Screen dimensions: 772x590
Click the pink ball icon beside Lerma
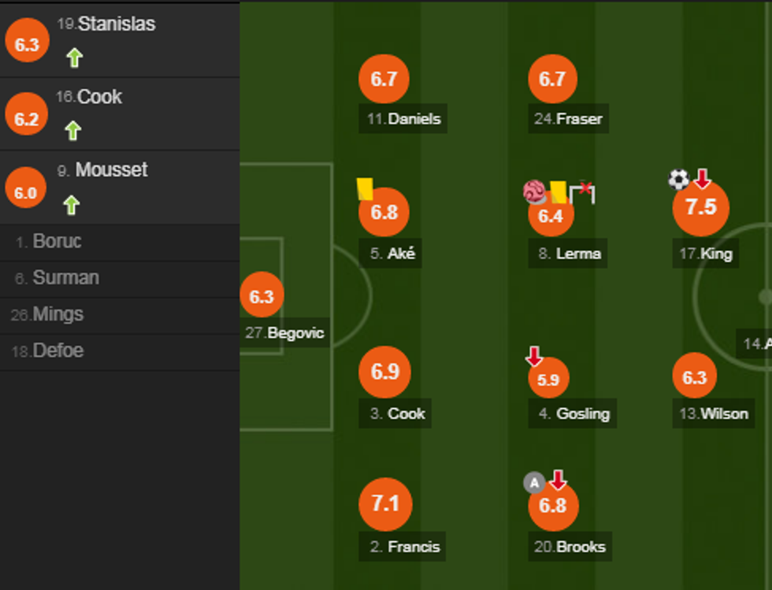click(x=534, y=191)
